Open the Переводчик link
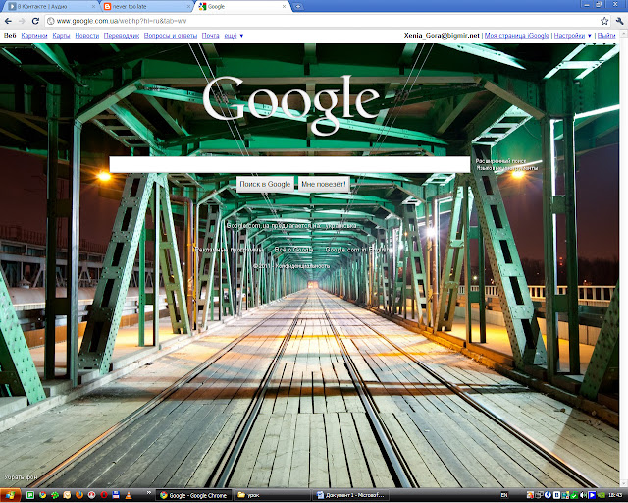The width and height of the screenshot is (628, 503). [x=122, y=36]
